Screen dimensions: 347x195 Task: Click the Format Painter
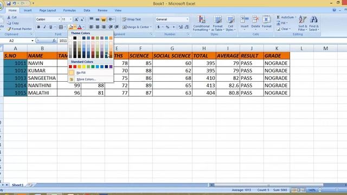click(20, 29)
